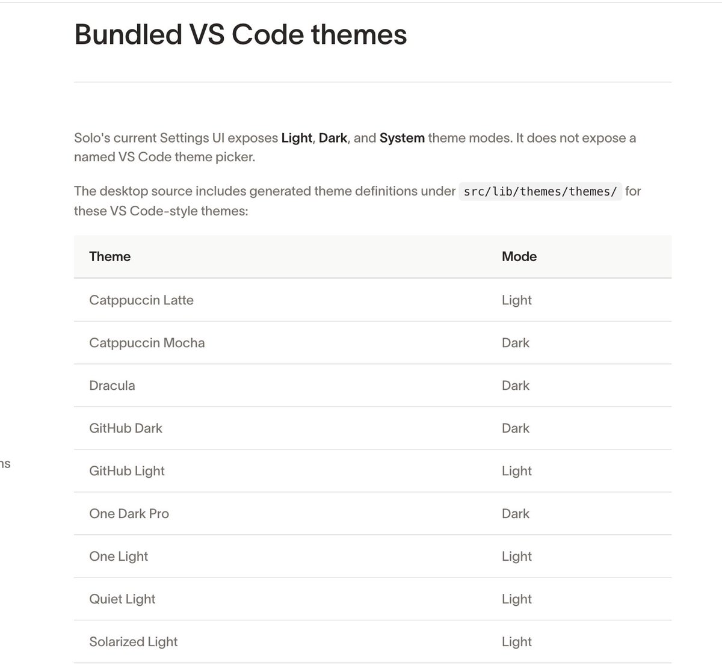Image resolution: width=722 pixels, height=669 pixels.
Task: Click the Bundled VS Code themes heading
Action: point(240,34)
